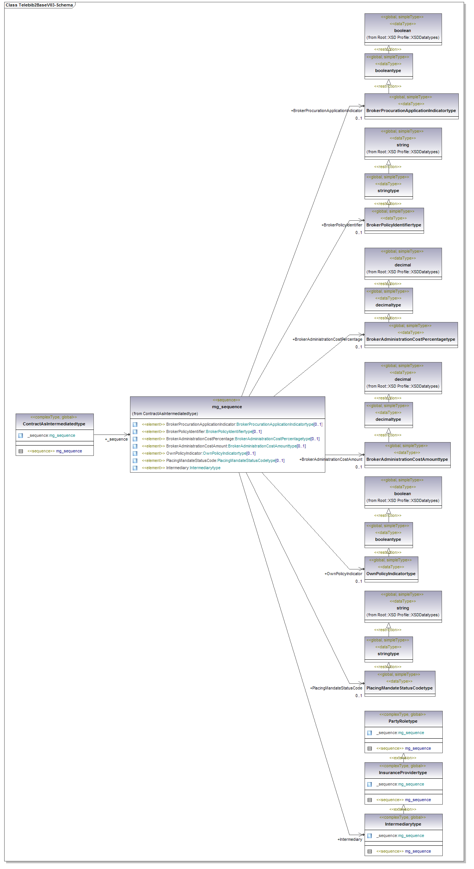Click the sequence compartment icon in ContractAsIntermediatedtype
Screen dimensions: 474x869
point(21,451)
